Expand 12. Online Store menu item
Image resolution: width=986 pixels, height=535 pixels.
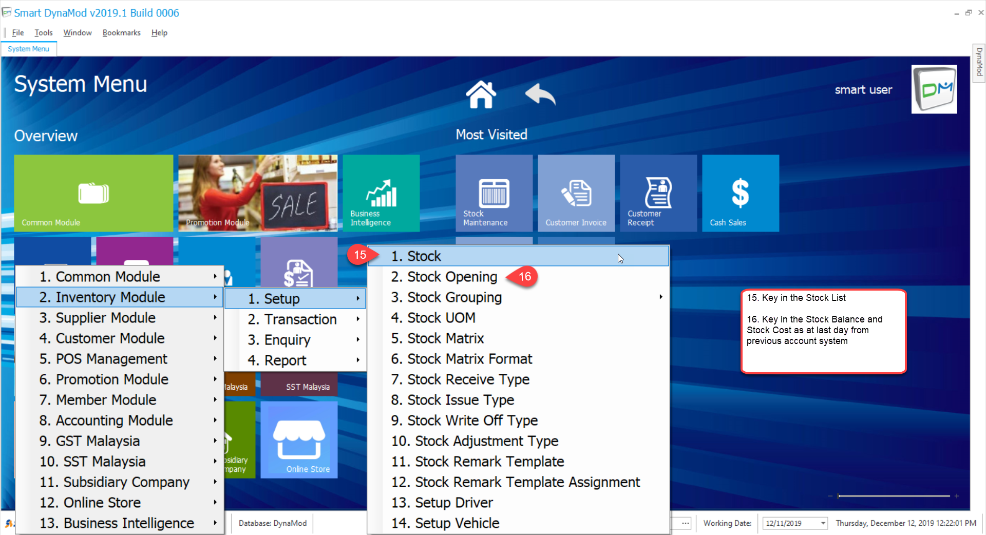(120, 502)
